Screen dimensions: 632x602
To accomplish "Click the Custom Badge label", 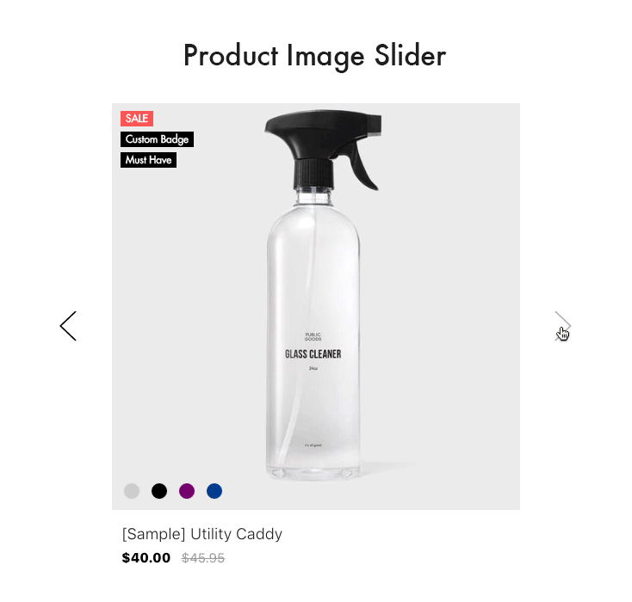I will 157,139.
